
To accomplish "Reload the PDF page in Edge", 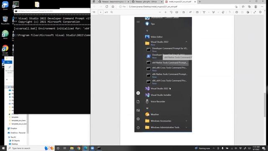I will pos(107,7).
